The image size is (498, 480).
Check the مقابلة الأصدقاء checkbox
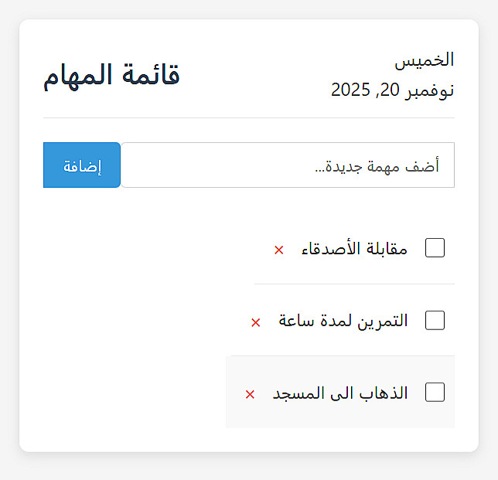(x=435, y=248)
